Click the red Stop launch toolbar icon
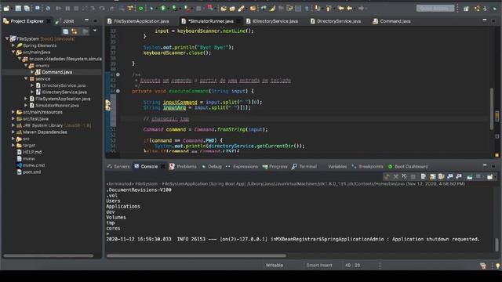The width and height of the screenshot is (502, 282). coord(209,8)
